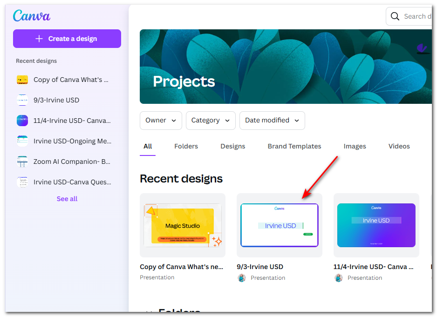Switch to the All tab
Screen dimensions: 437x317
click(148, 146)
